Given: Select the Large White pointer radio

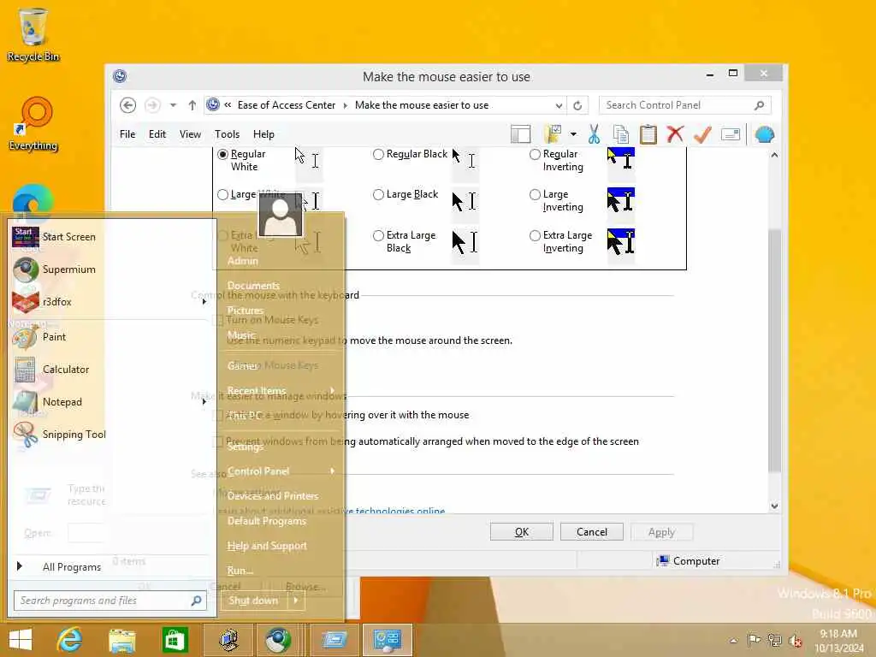Looking at the screenshot, I should click(x=222, y=194).
